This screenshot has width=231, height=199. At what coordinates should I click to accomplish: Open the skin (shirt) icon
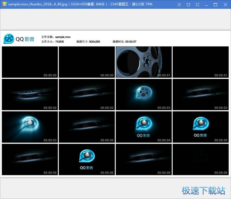tap(188, 5)
